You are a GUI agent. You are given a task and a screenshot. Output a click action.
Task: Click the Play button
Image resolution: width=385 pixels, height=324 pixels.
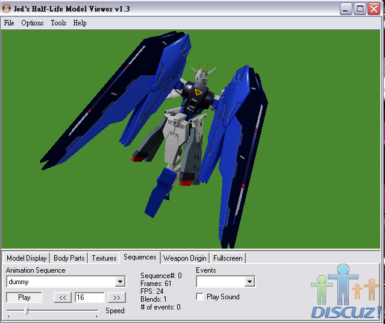[x=24, y=297]
